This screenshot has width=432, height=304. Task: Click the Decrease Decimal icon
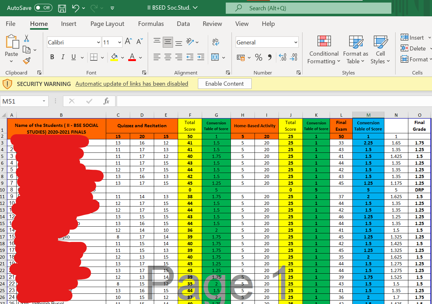click(x=294, y=58)
